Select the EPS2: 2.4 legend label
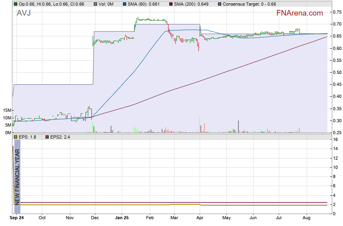 click(57, 137)
